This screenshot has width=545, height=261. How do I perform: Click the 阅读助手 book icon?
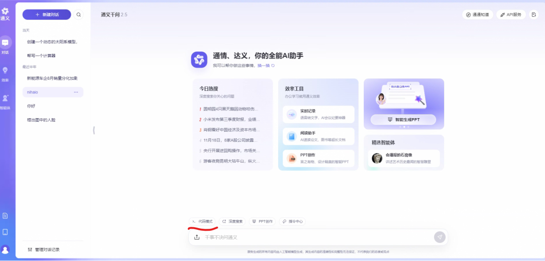click(292, 136)
